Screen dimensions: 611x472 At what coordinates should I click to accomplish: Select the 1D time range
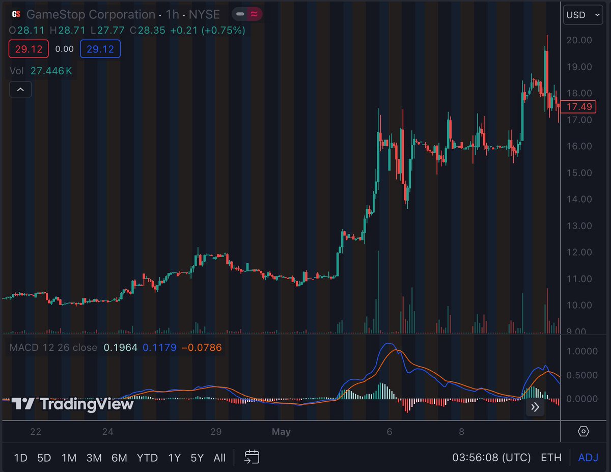20,458
